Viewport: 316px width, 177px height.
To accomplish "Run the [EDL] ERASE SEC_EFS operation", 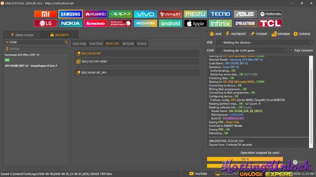I will pos(137,73).
